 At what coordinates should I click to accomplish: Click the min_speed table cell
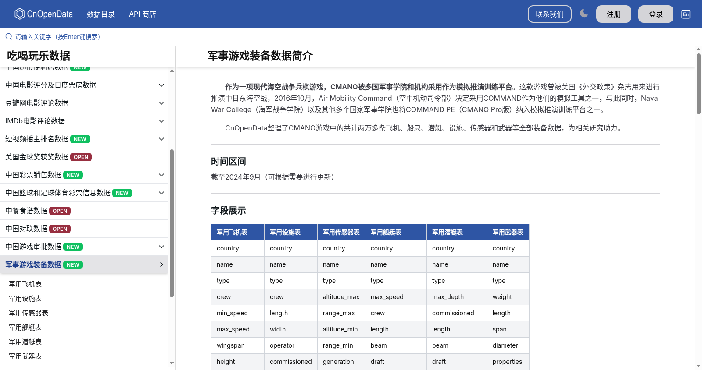click(238, 313)
